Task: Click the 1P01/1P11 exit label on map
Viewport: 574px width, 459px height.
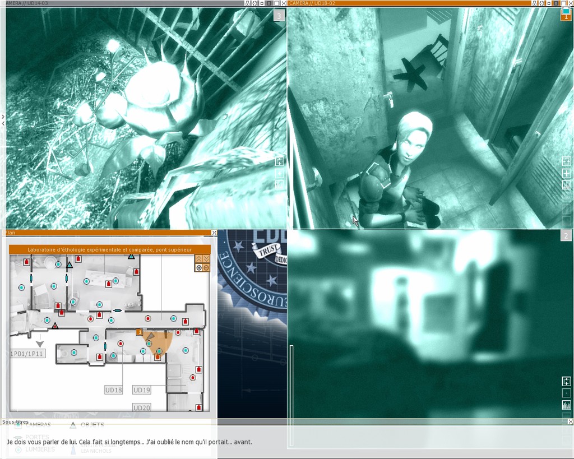Action: tap(27, 354)
